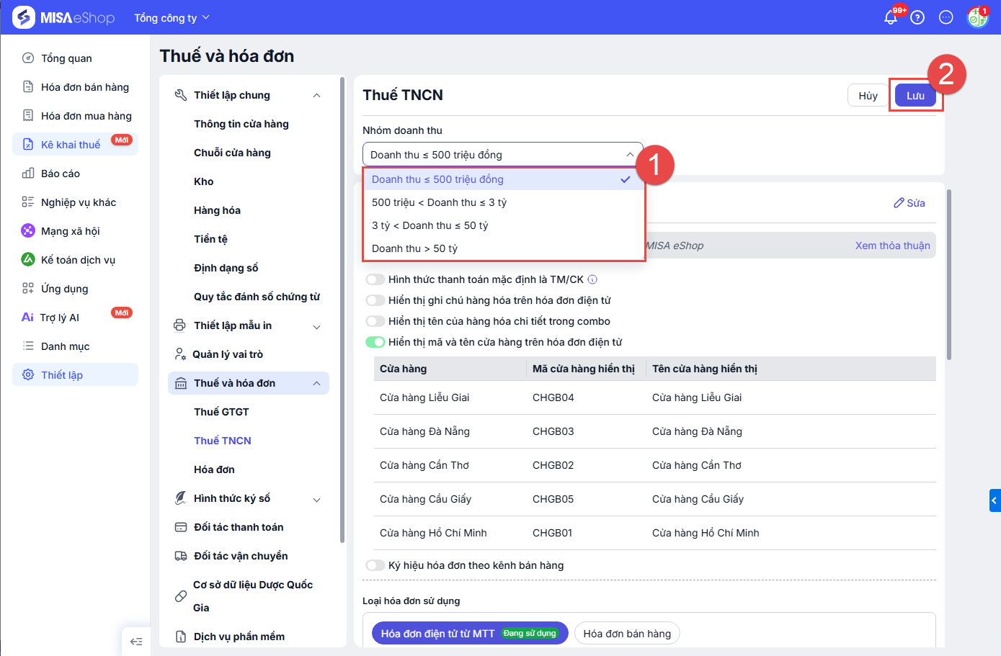
Task: Collapse the left sidebar with arrow icon
Action: tap(136, 642)
